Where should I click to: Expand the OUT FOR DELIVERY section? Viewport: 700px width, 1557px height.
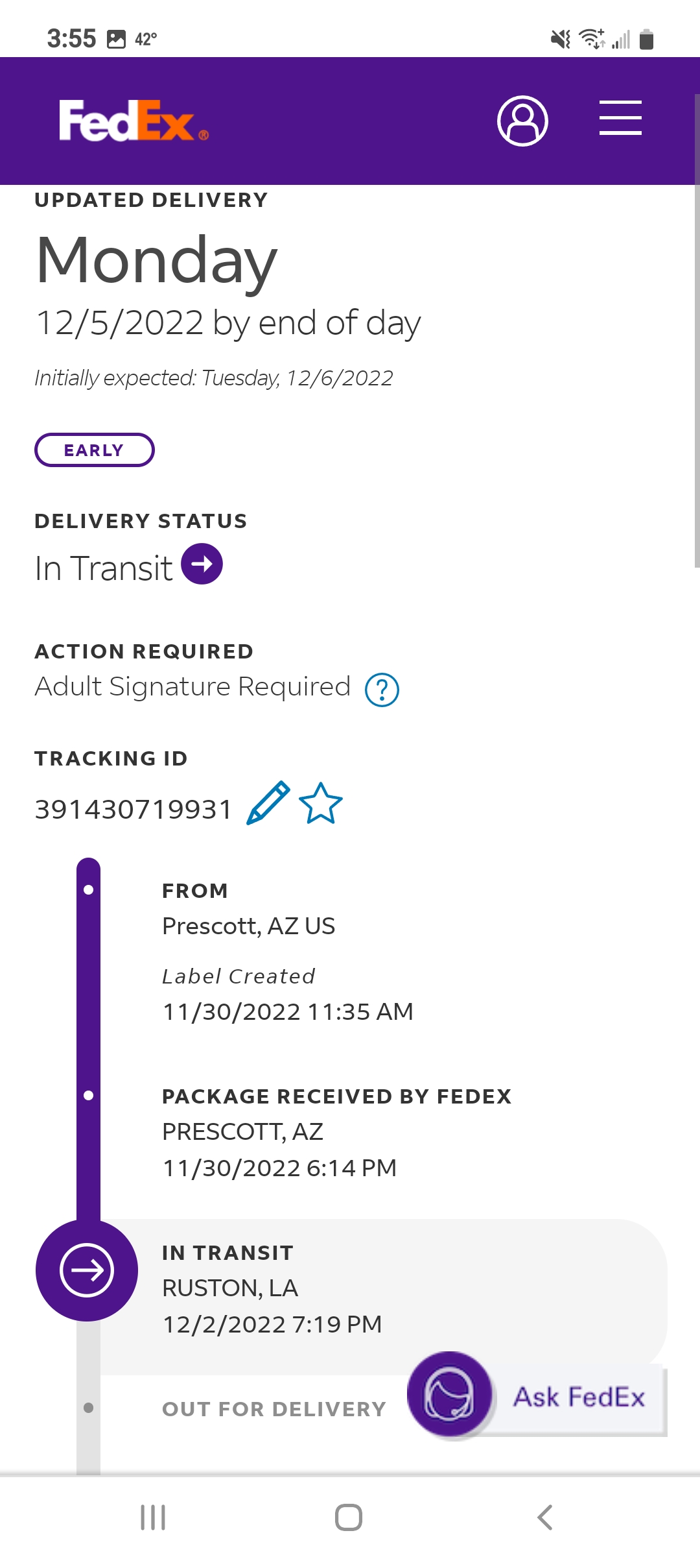pos(272,1408)
